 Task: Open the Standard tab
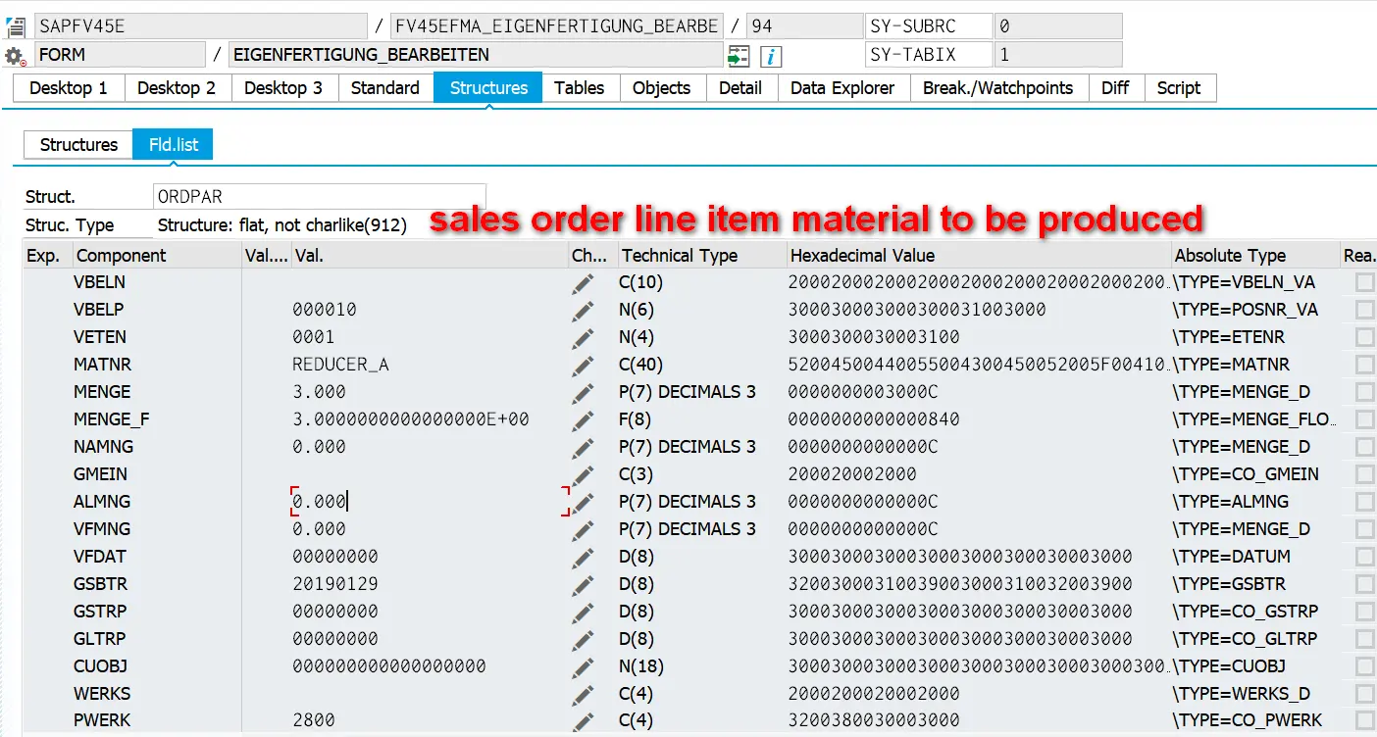tap(385, 88)
